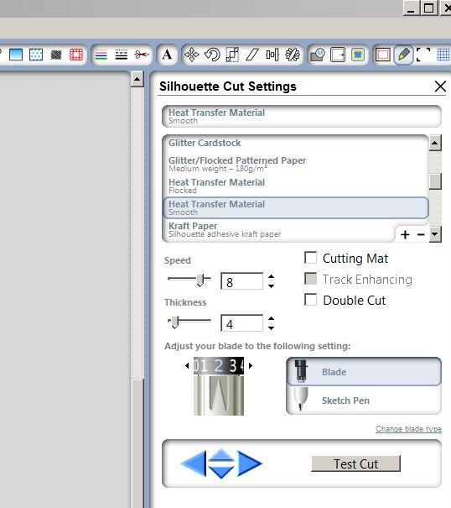This screenshot has width=451, height=508.
Task: Open the Rotate tool icon
Action: (x=212, y=55)
